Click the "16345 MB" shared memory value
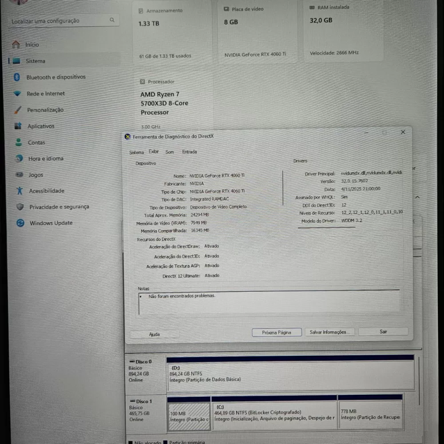Viewport: 444px width, 444px height. tap(200, 230)
